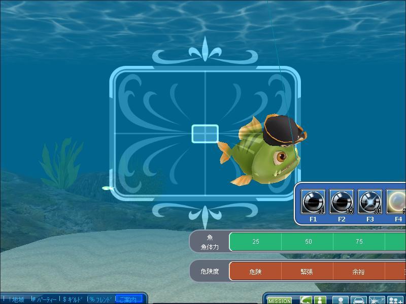Activate the F2 reel skill slot
Viewport: 406px width, 304px height.
point(342,202)
